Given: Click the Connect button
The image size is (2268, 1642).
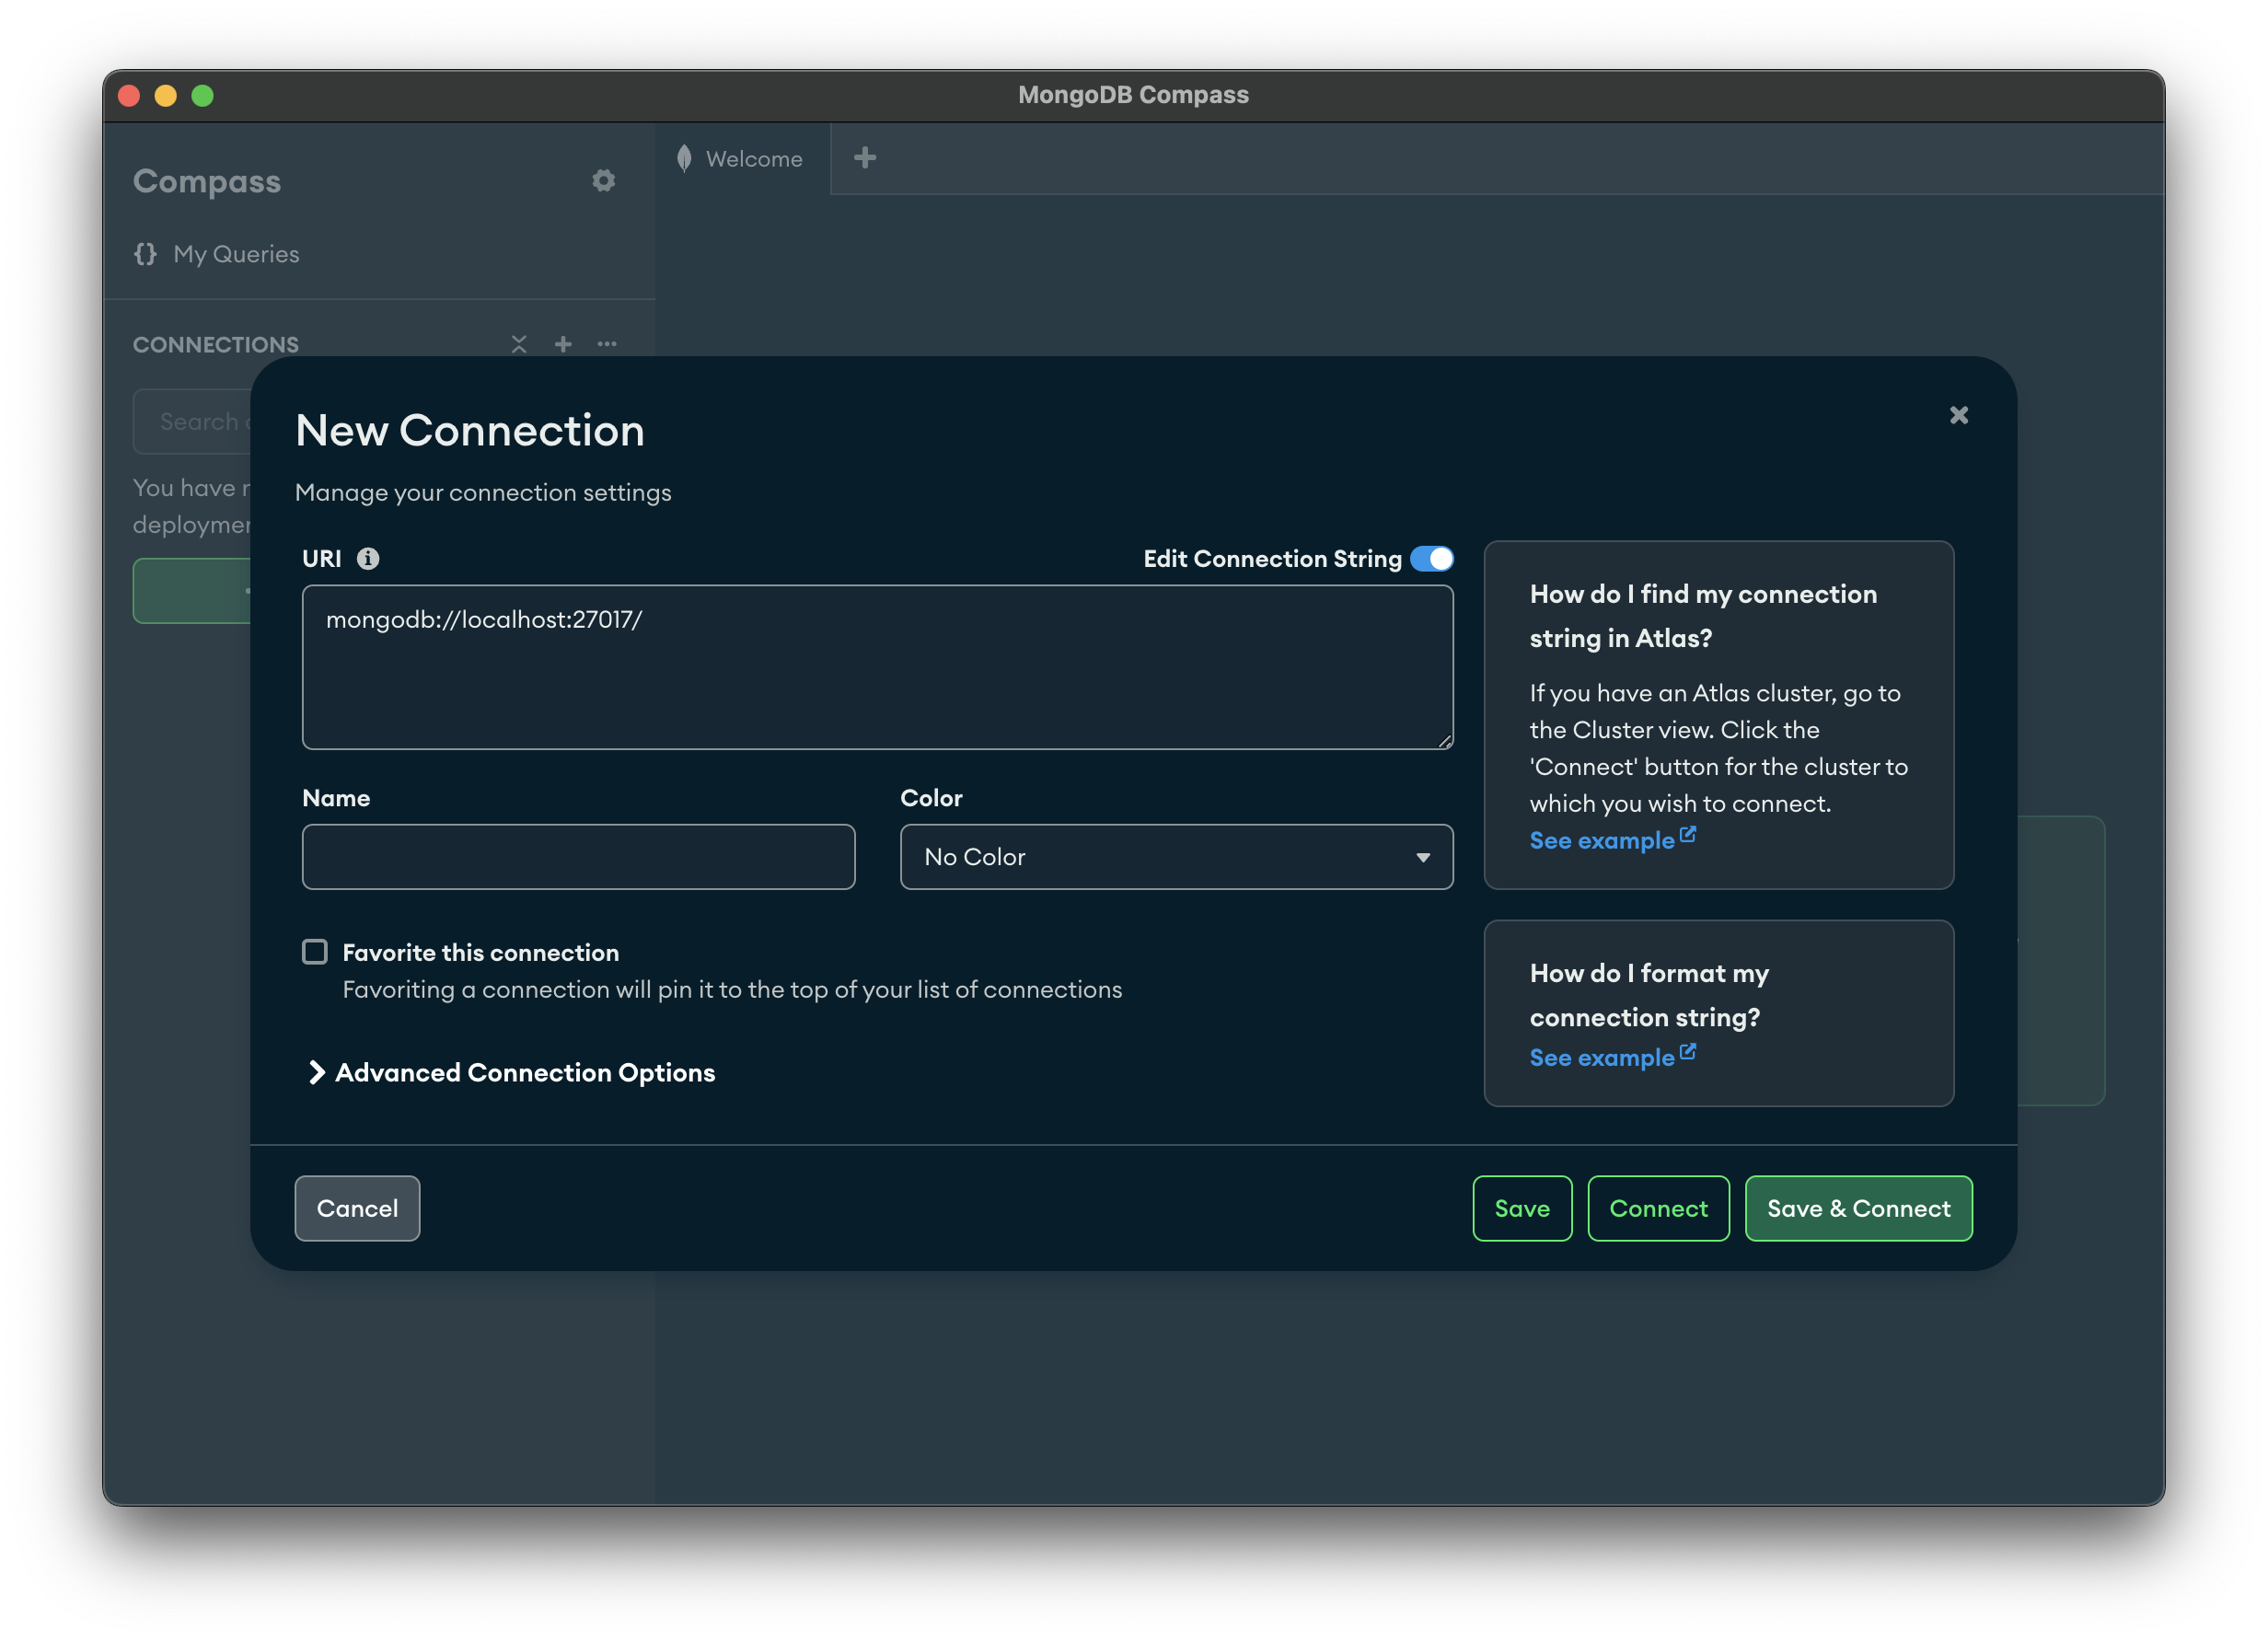Looking at the screenshot, I should click(x=1658, y=1208).
